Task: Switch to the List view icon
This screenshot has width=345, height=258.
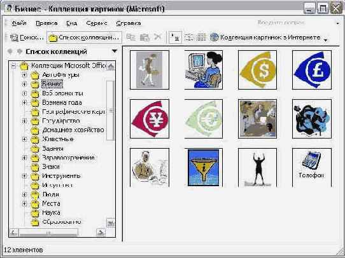Action: tap(189, 37)
